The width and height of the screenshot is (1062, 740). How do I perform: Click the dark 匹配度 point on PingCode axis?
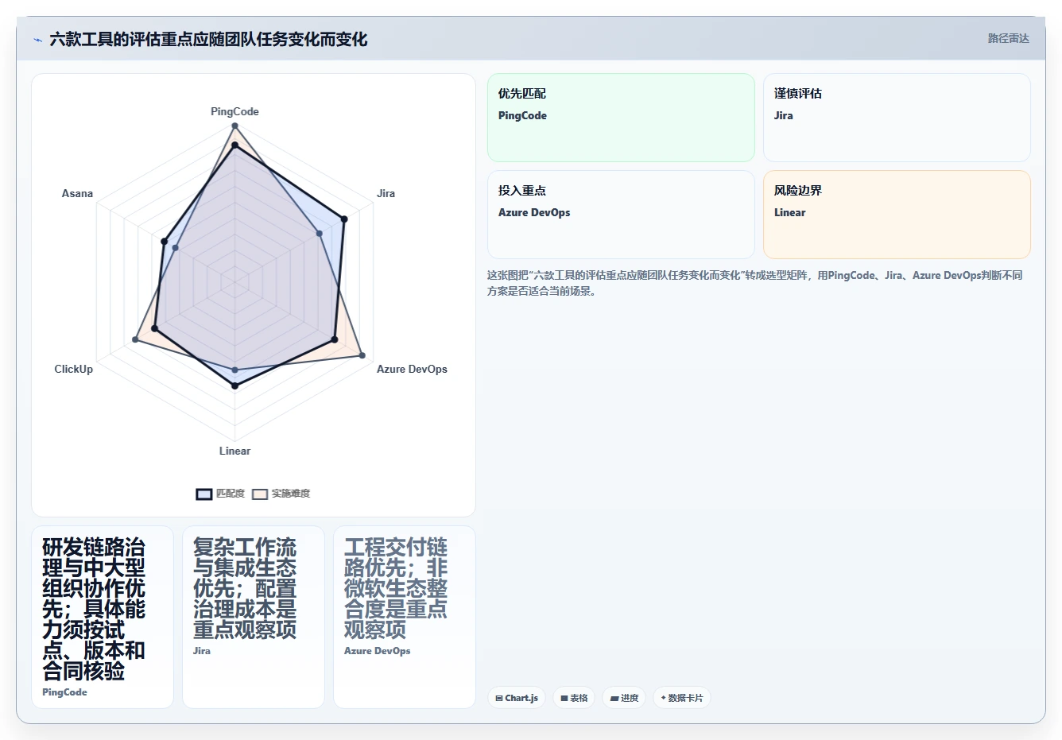(x=234, y=145)
